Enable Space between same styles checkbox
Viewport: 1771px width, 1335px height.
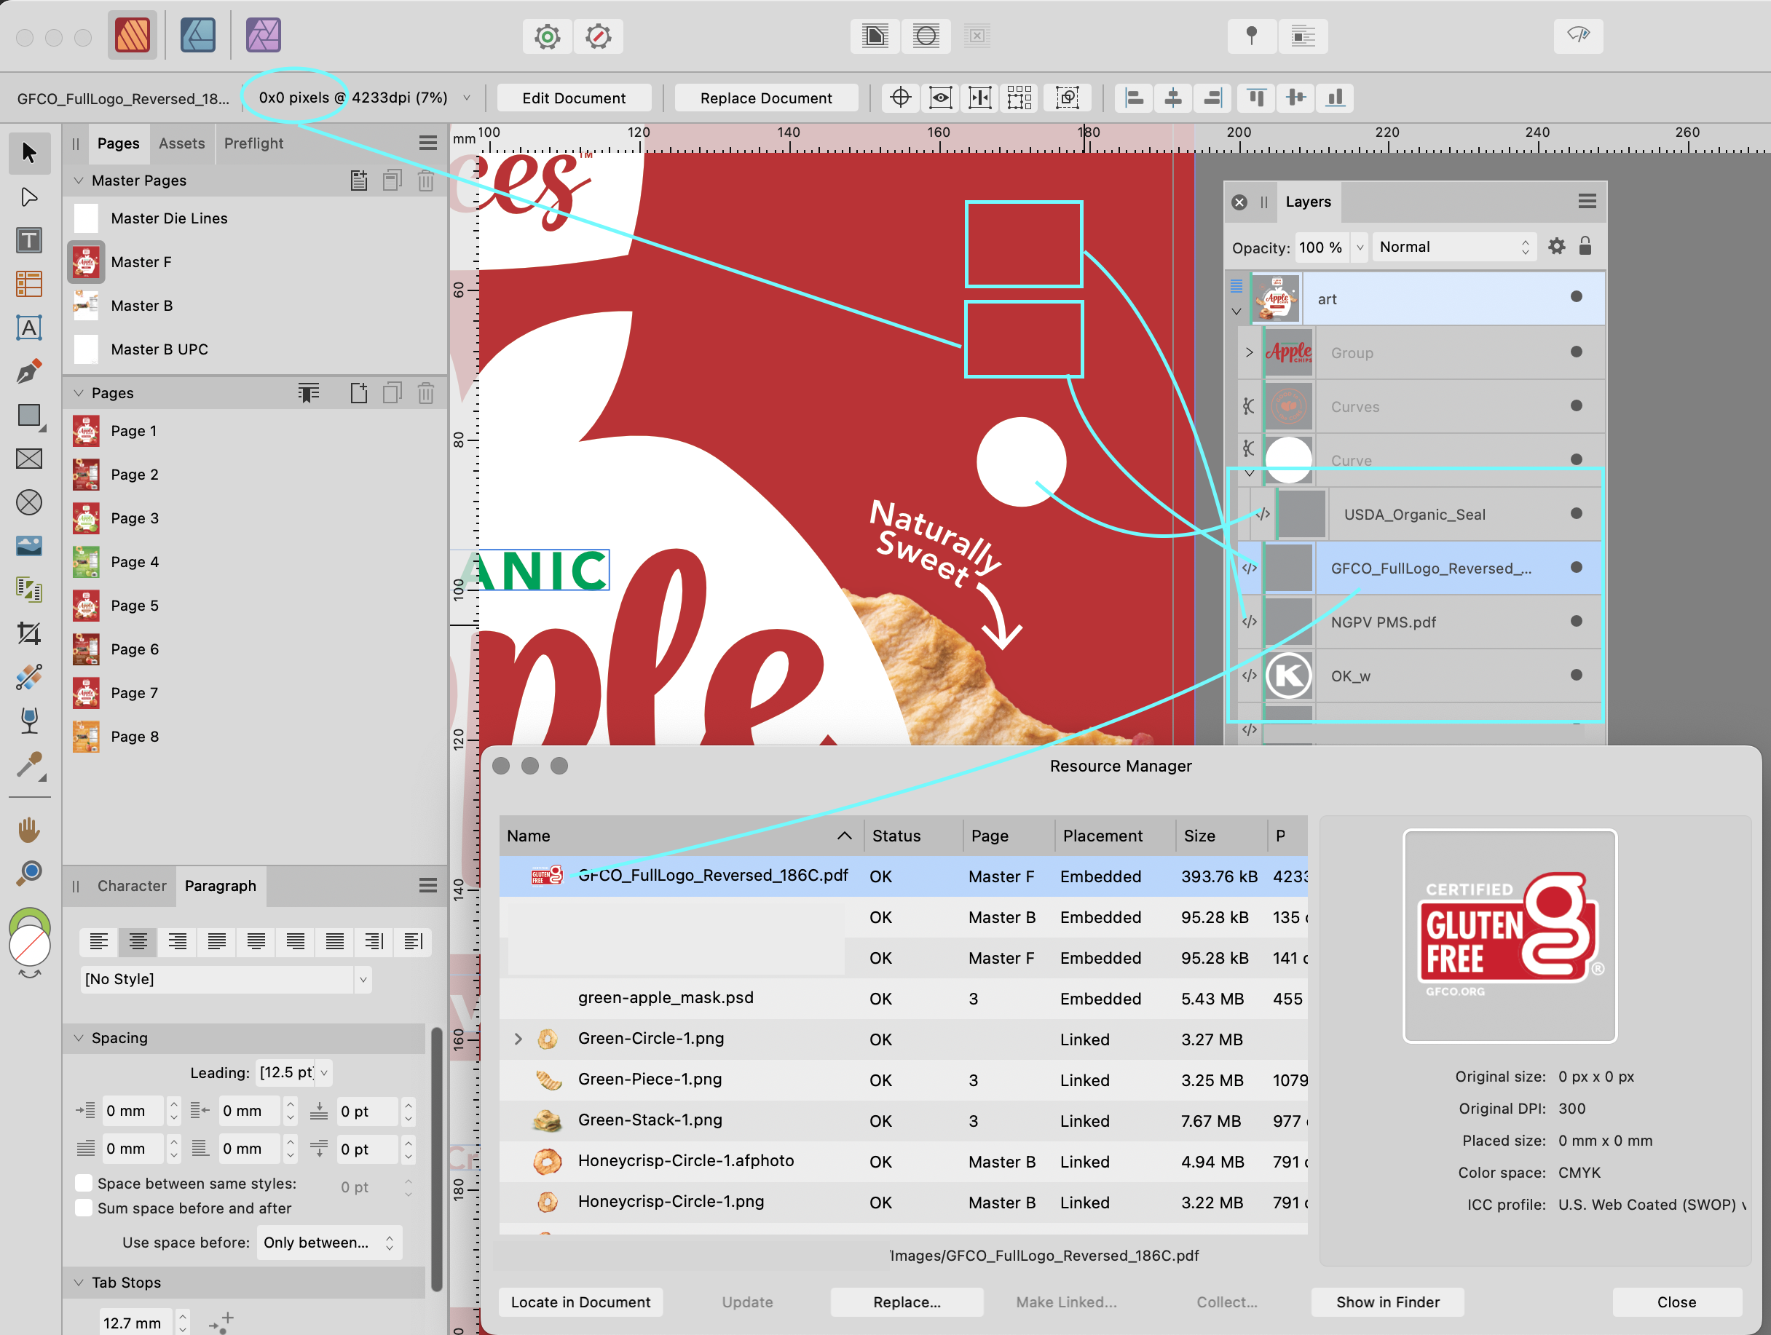coord(83,1183)
